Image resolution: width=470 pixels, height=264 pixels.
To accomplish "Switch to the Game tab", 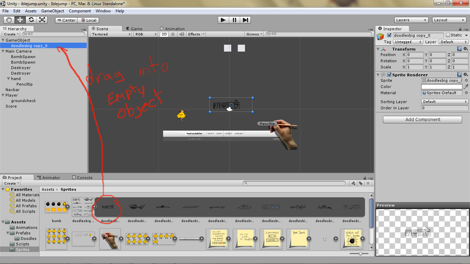I will tap(134, 29).
